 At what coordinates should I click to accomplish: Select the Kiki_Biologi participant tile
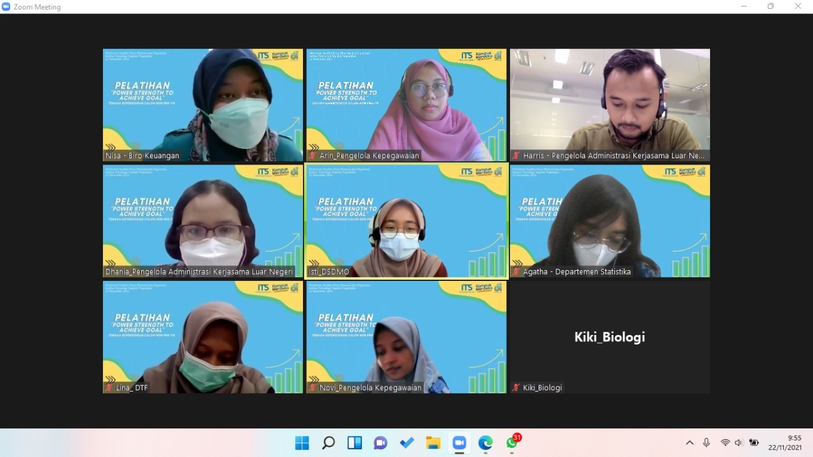(610, 337)
